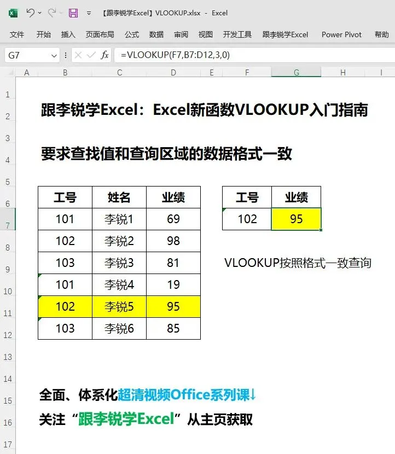This screenshot has width=395, height=454.
Task: Open the 文件 menu
Action: tap(17, 35)
